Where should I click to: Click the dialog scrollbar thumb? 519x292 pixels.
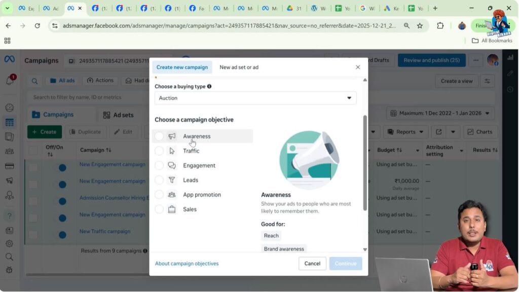point(365,163)
